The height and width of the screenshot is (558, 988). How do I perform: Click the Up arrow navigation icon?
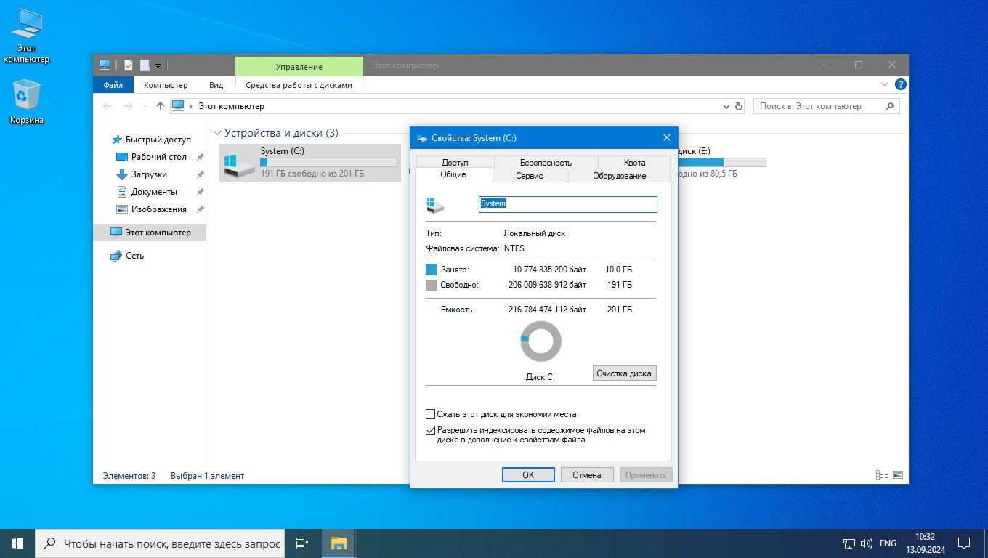coord(161,106)
